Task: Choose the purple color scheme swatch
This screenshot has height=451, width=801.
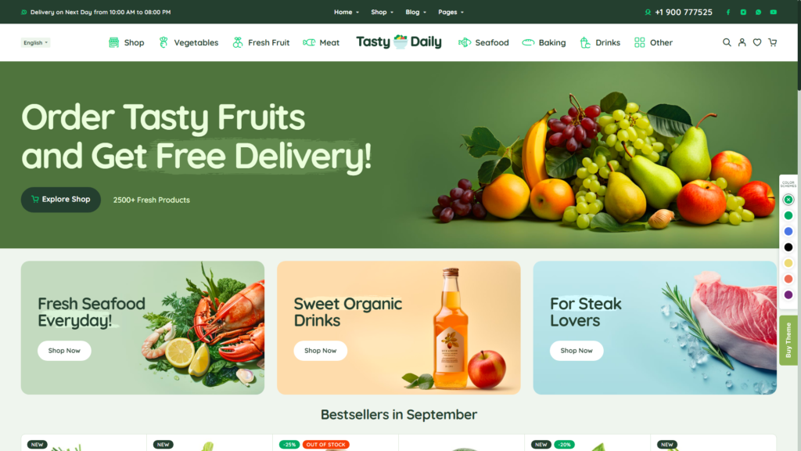Action: pyautogui.click(x=788, y=294)
